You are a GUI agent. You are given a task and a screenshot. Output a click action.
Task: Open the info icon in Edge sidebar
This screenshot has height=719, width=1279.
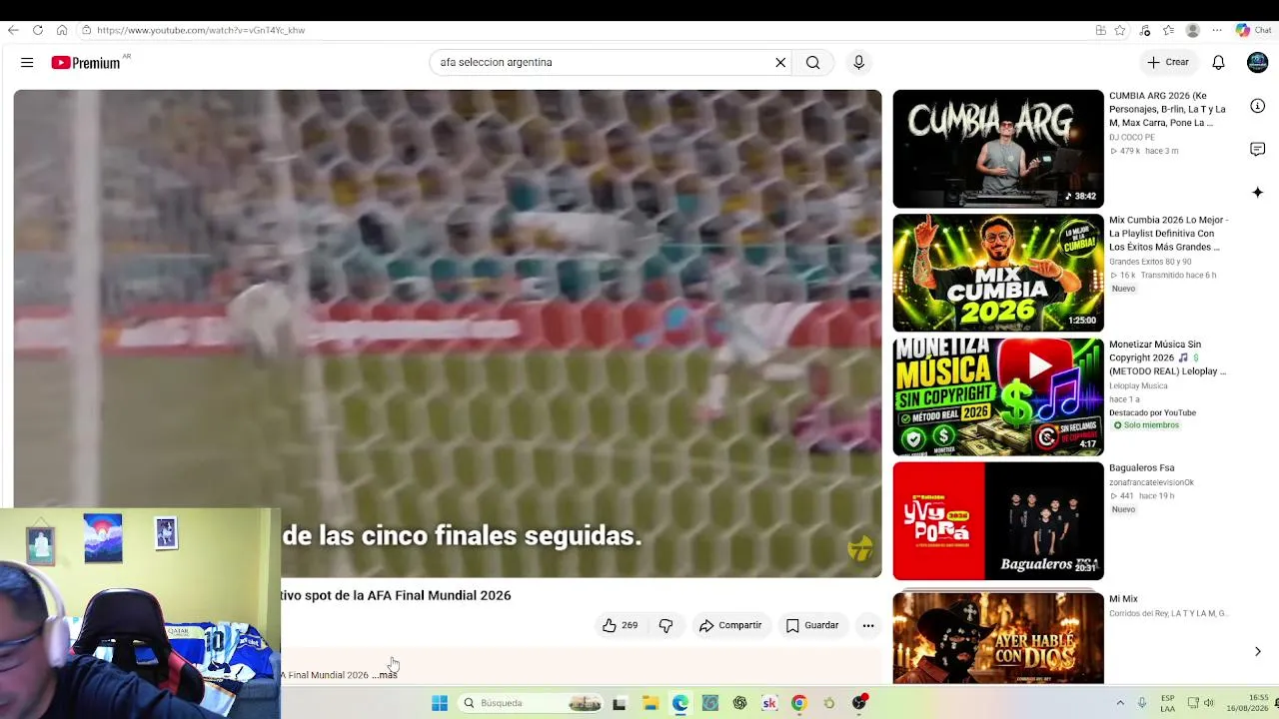coord(1258,106)
